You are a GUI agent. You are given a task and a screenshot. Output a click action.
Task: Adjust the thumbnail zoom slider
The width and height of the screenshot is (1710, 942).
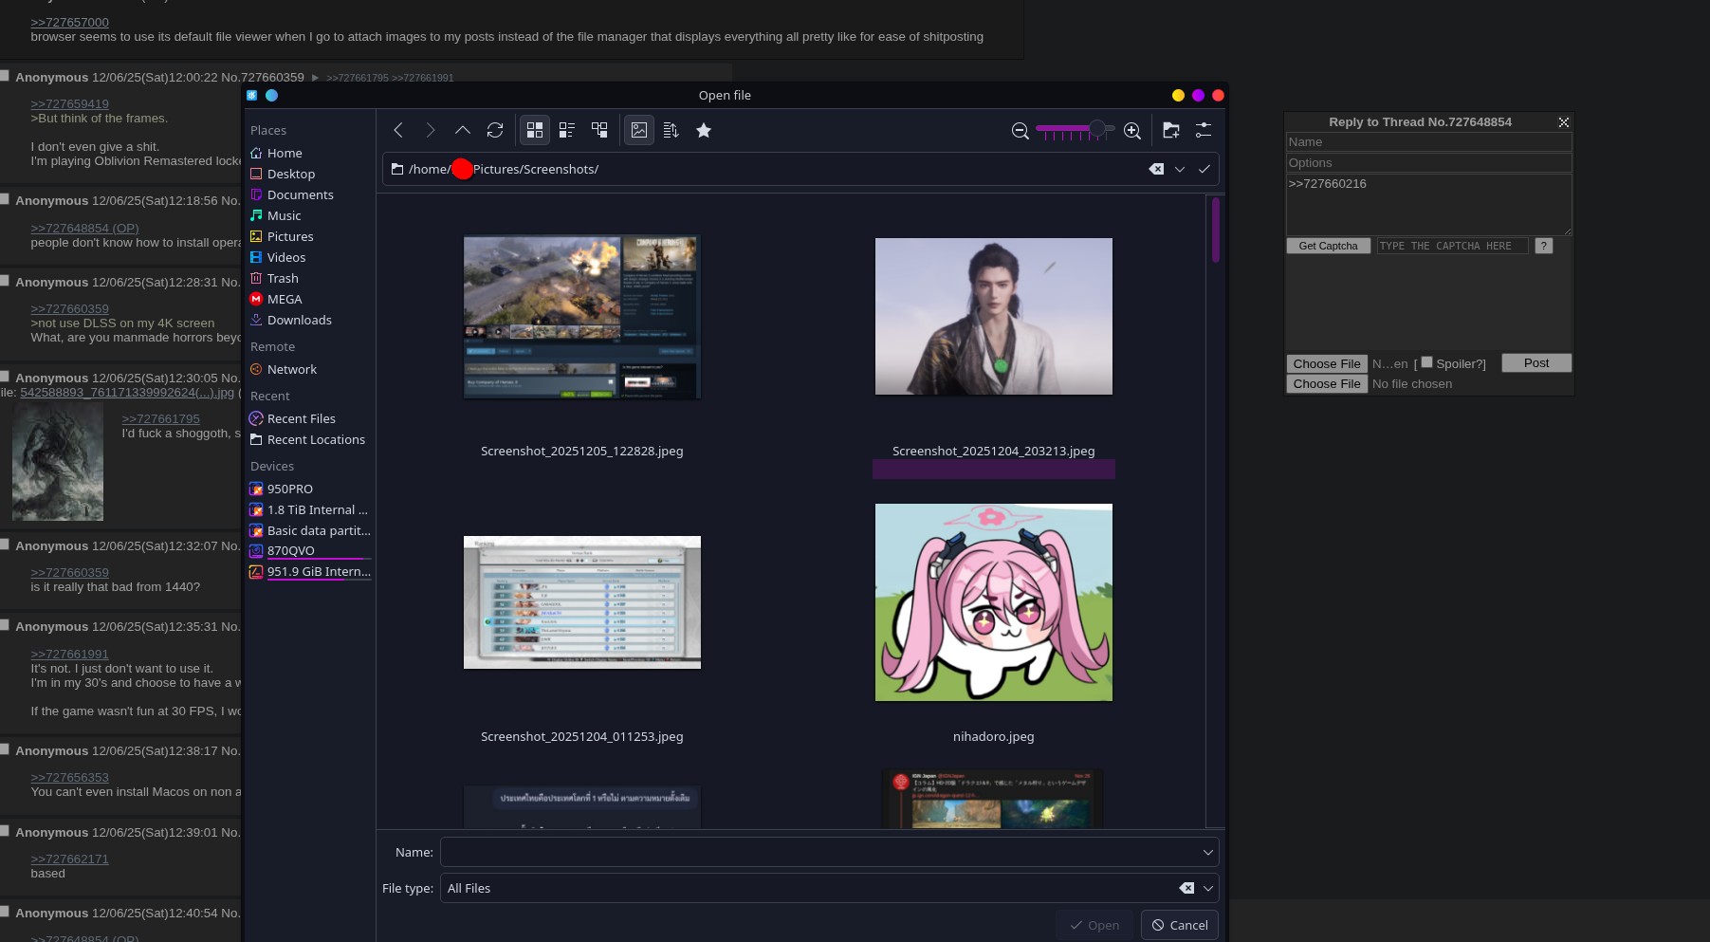pyautogui.click(x=1076, y=129)
